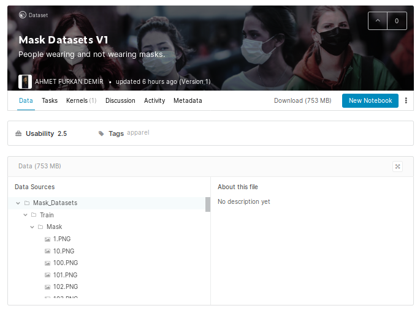Click the Mask folder icon

pyautogui.click(x=40, y=227)
